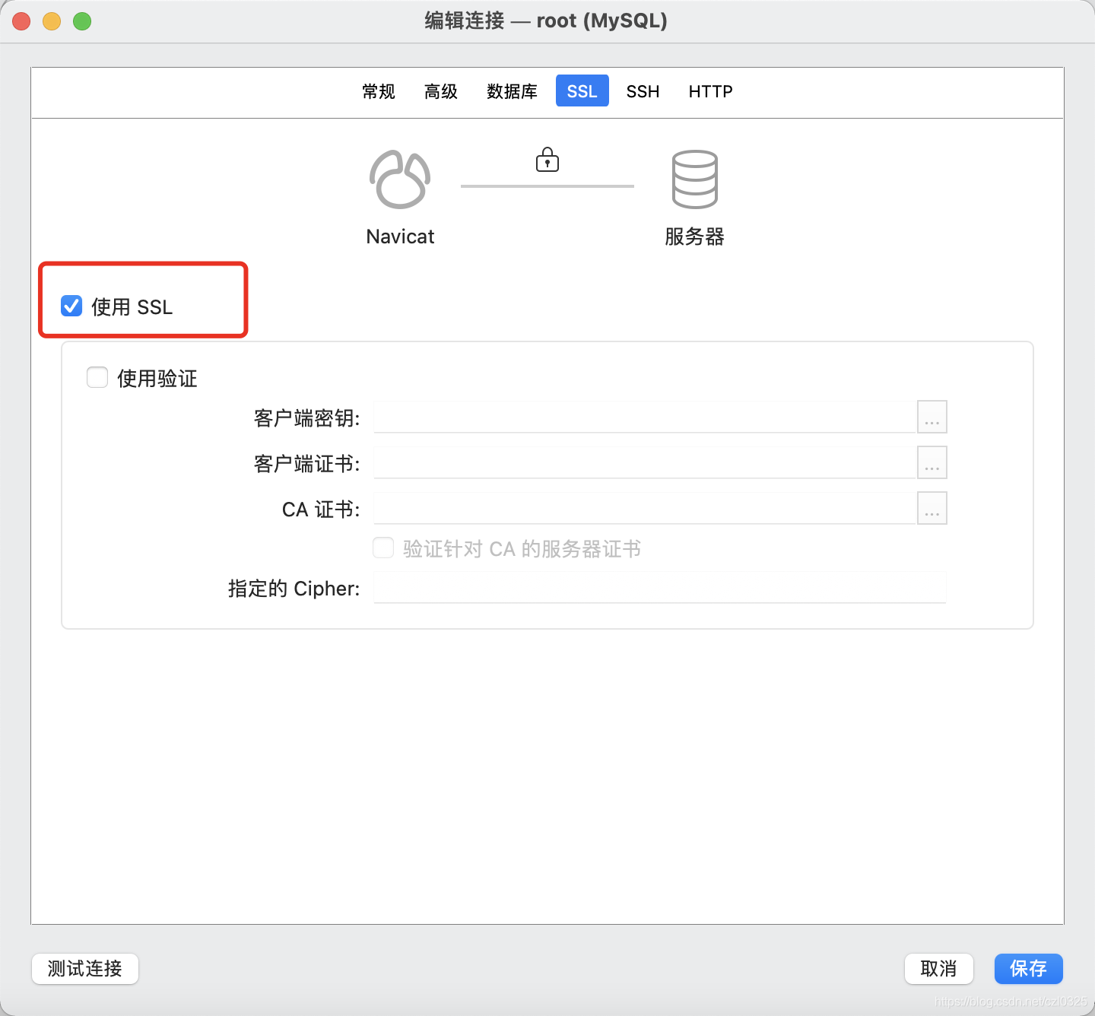Switch to the 常规 tab
The height and width of the screenshot is (1016, 1095).
[379, 91]
